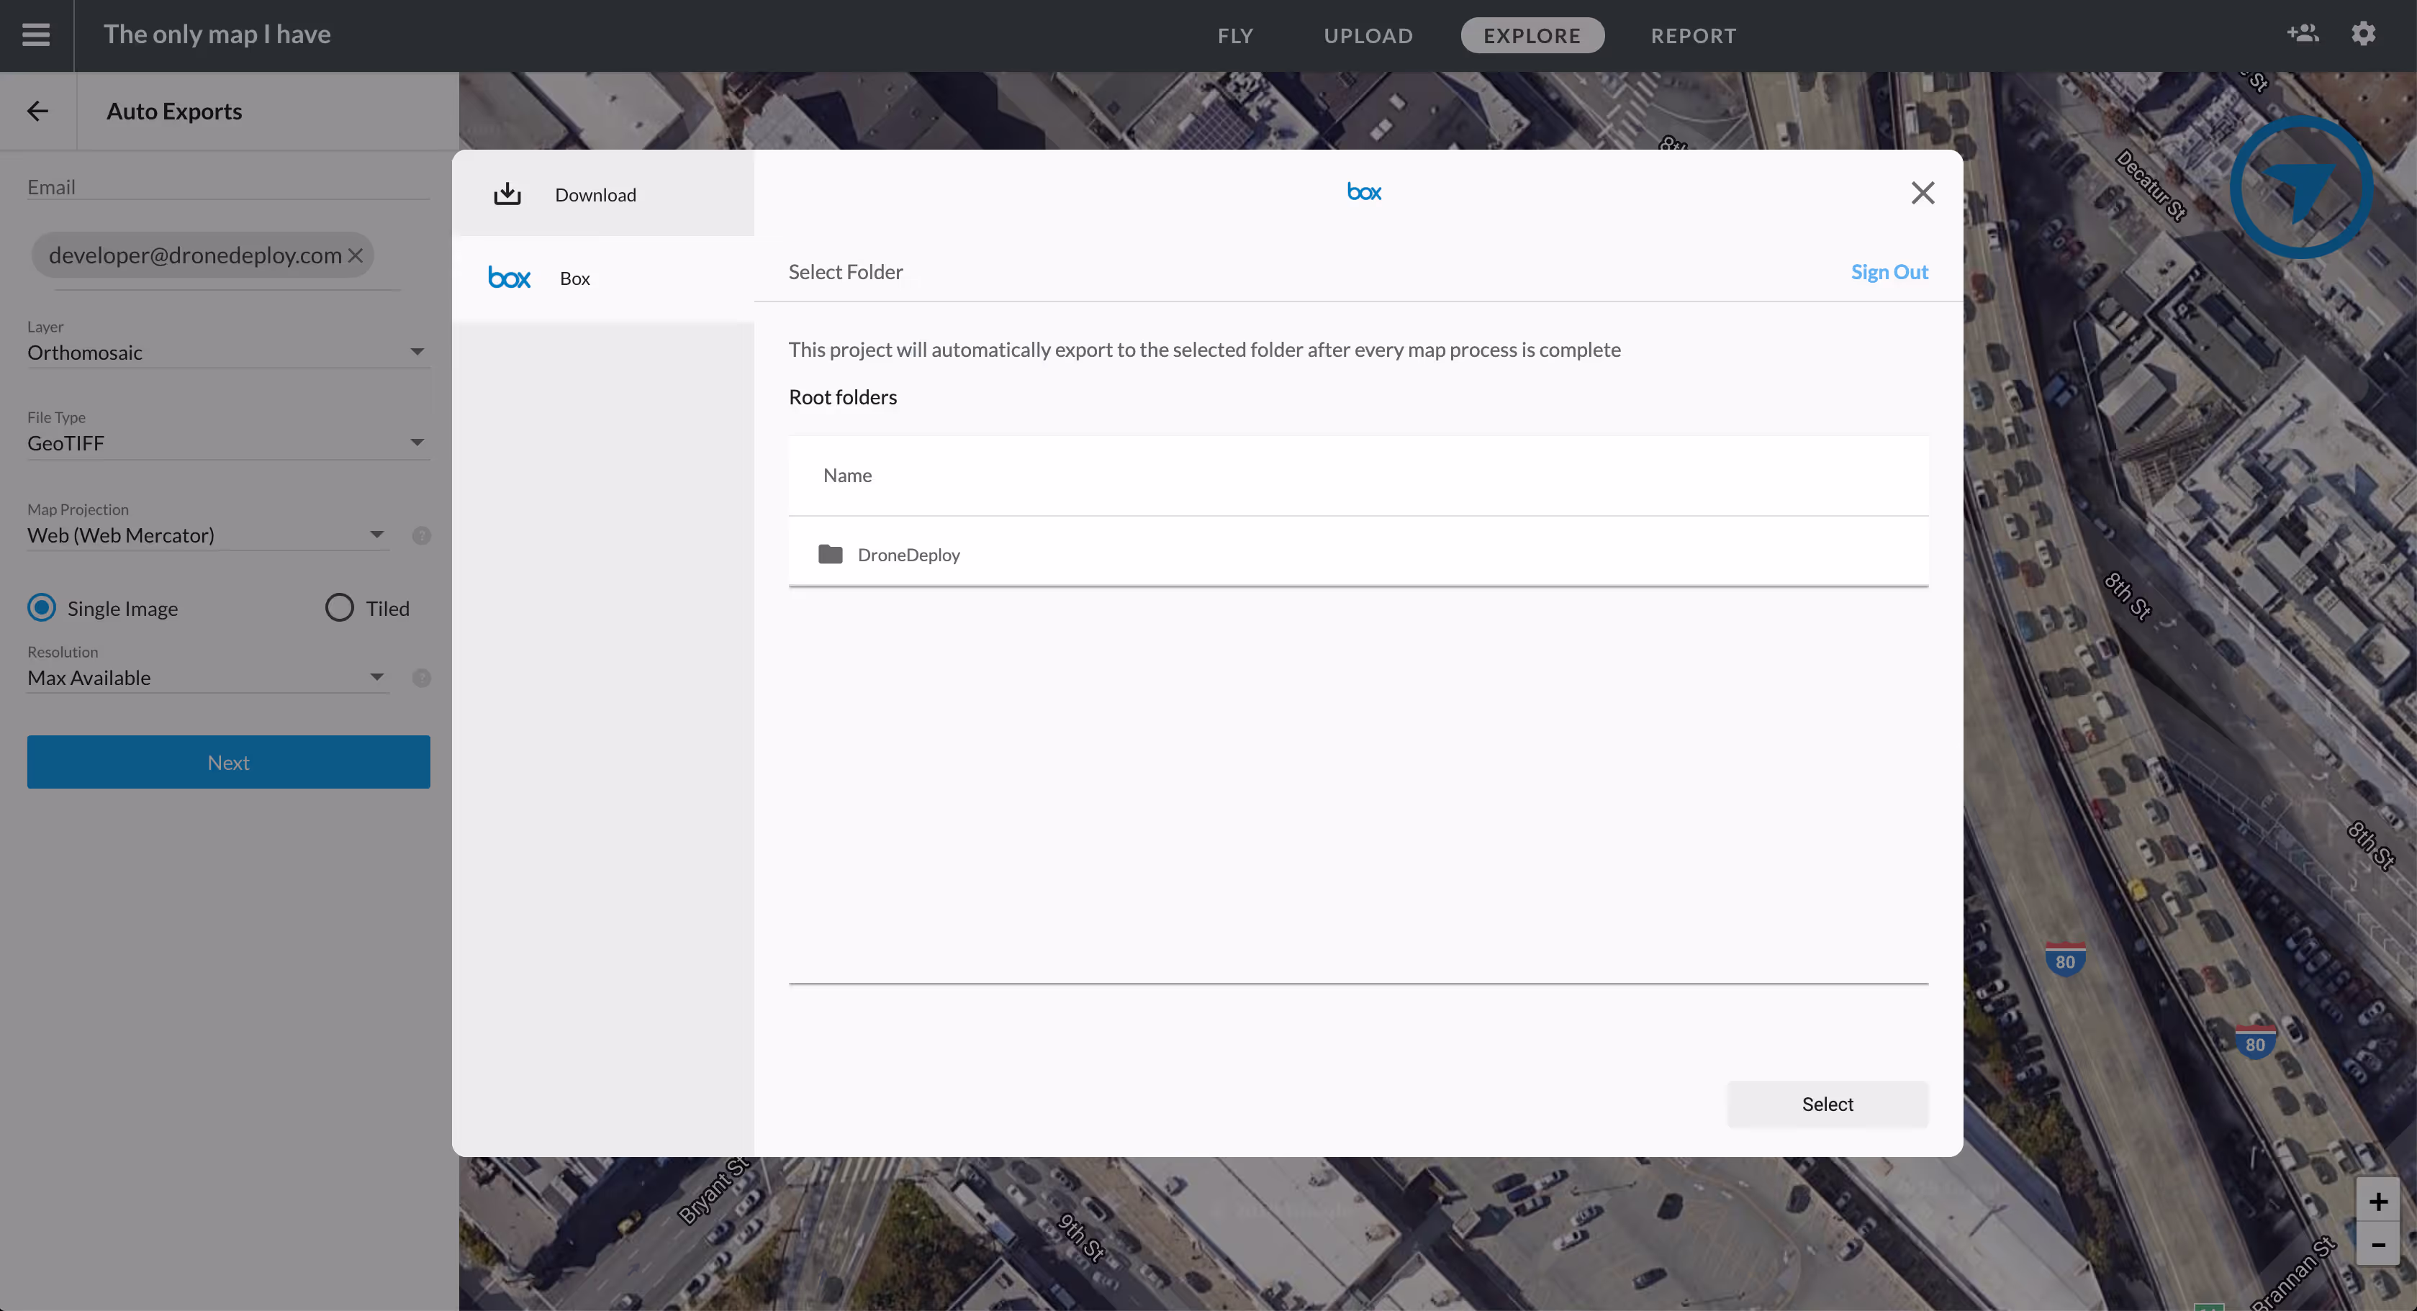Click the Sign Out link

point(1889,272)
